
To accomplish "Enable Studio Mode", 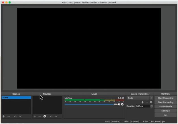I will [x=166, y=106].
